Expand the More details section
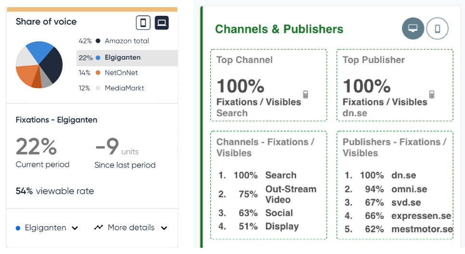This screenshot has width=465, height=254. coord(164,228)
